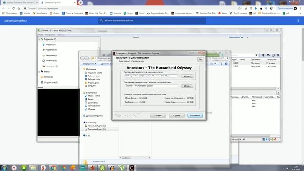
Task: Click the uTorrent search magnifier icon
Action: 256,55
